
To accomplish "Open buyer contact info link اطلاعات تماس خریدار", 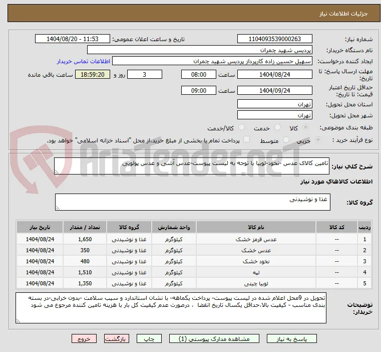I will pos(84,61).
